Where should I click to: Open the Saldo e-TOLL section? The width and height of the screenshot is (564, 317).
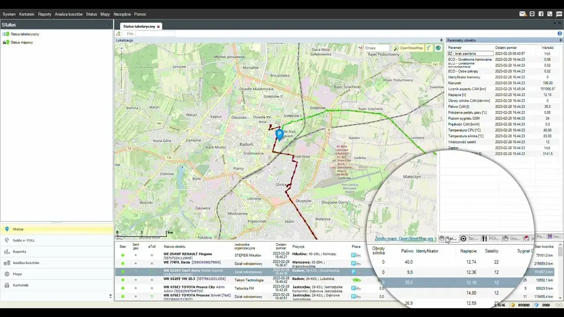click(23, 240)
